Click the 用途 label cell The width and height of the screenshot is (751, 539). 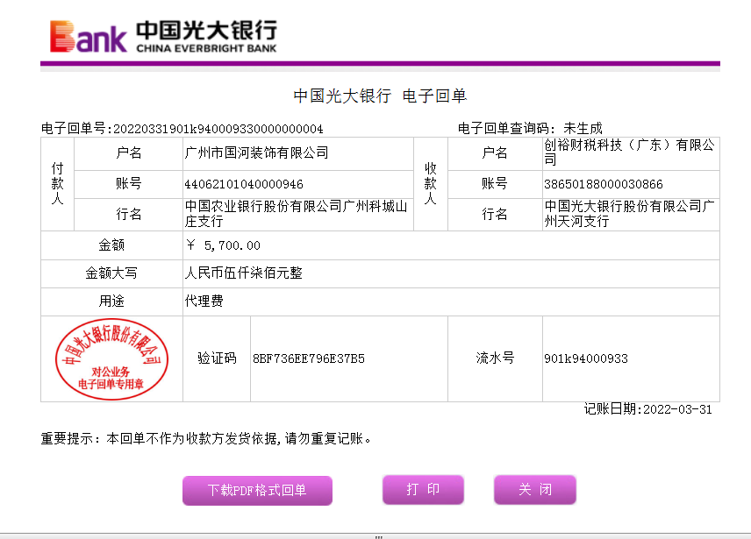click(x=111, y=301)
